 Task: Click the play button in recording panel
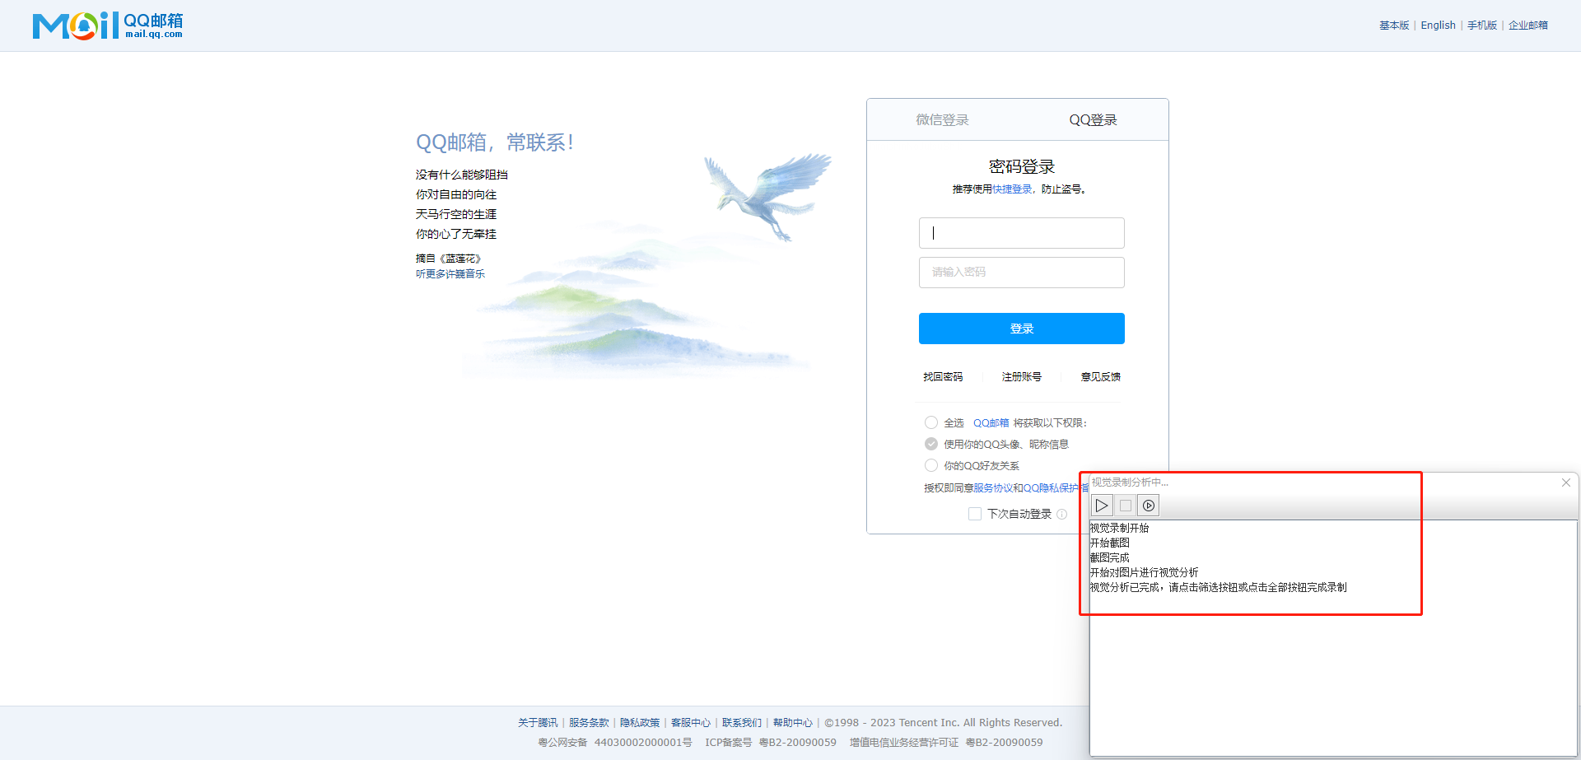click(x=1102, y=506)
